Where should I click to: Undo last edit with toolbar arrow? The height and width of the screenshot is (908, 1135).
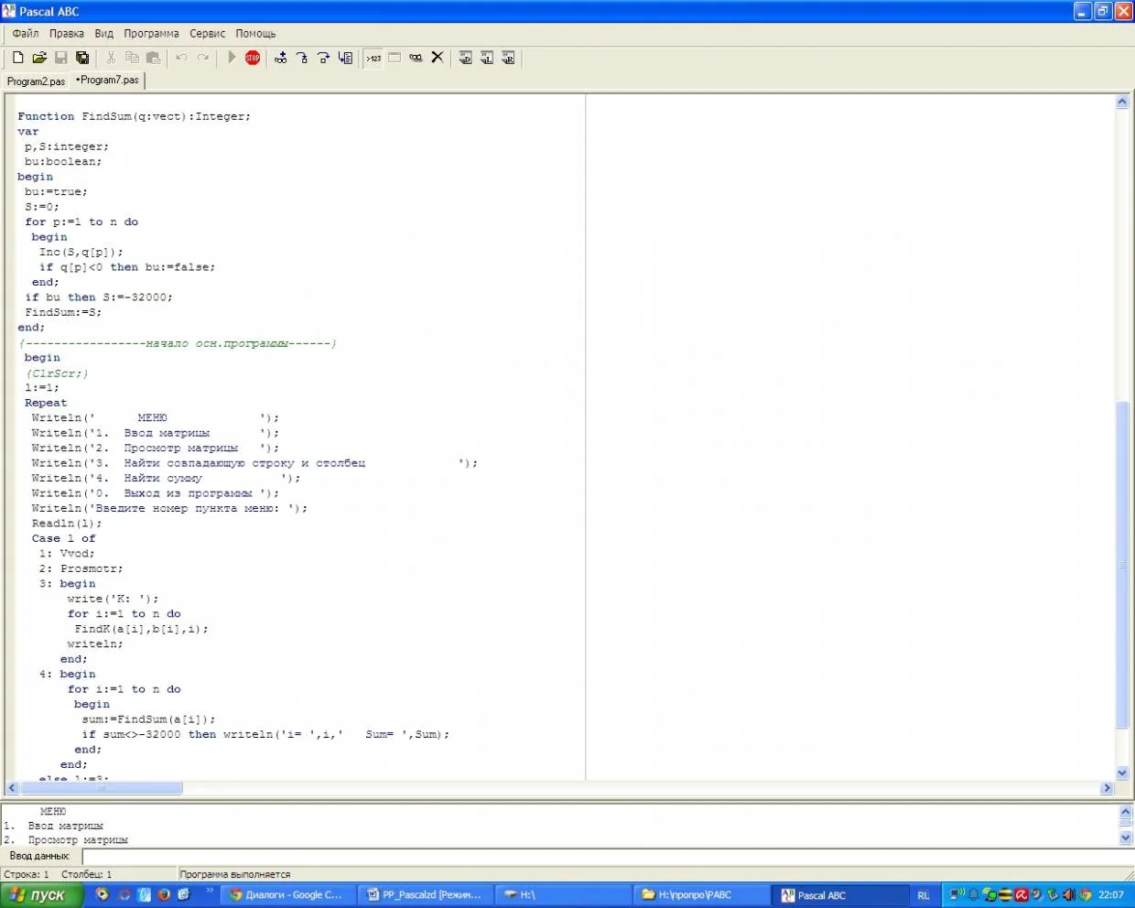[x=181, y=58]
